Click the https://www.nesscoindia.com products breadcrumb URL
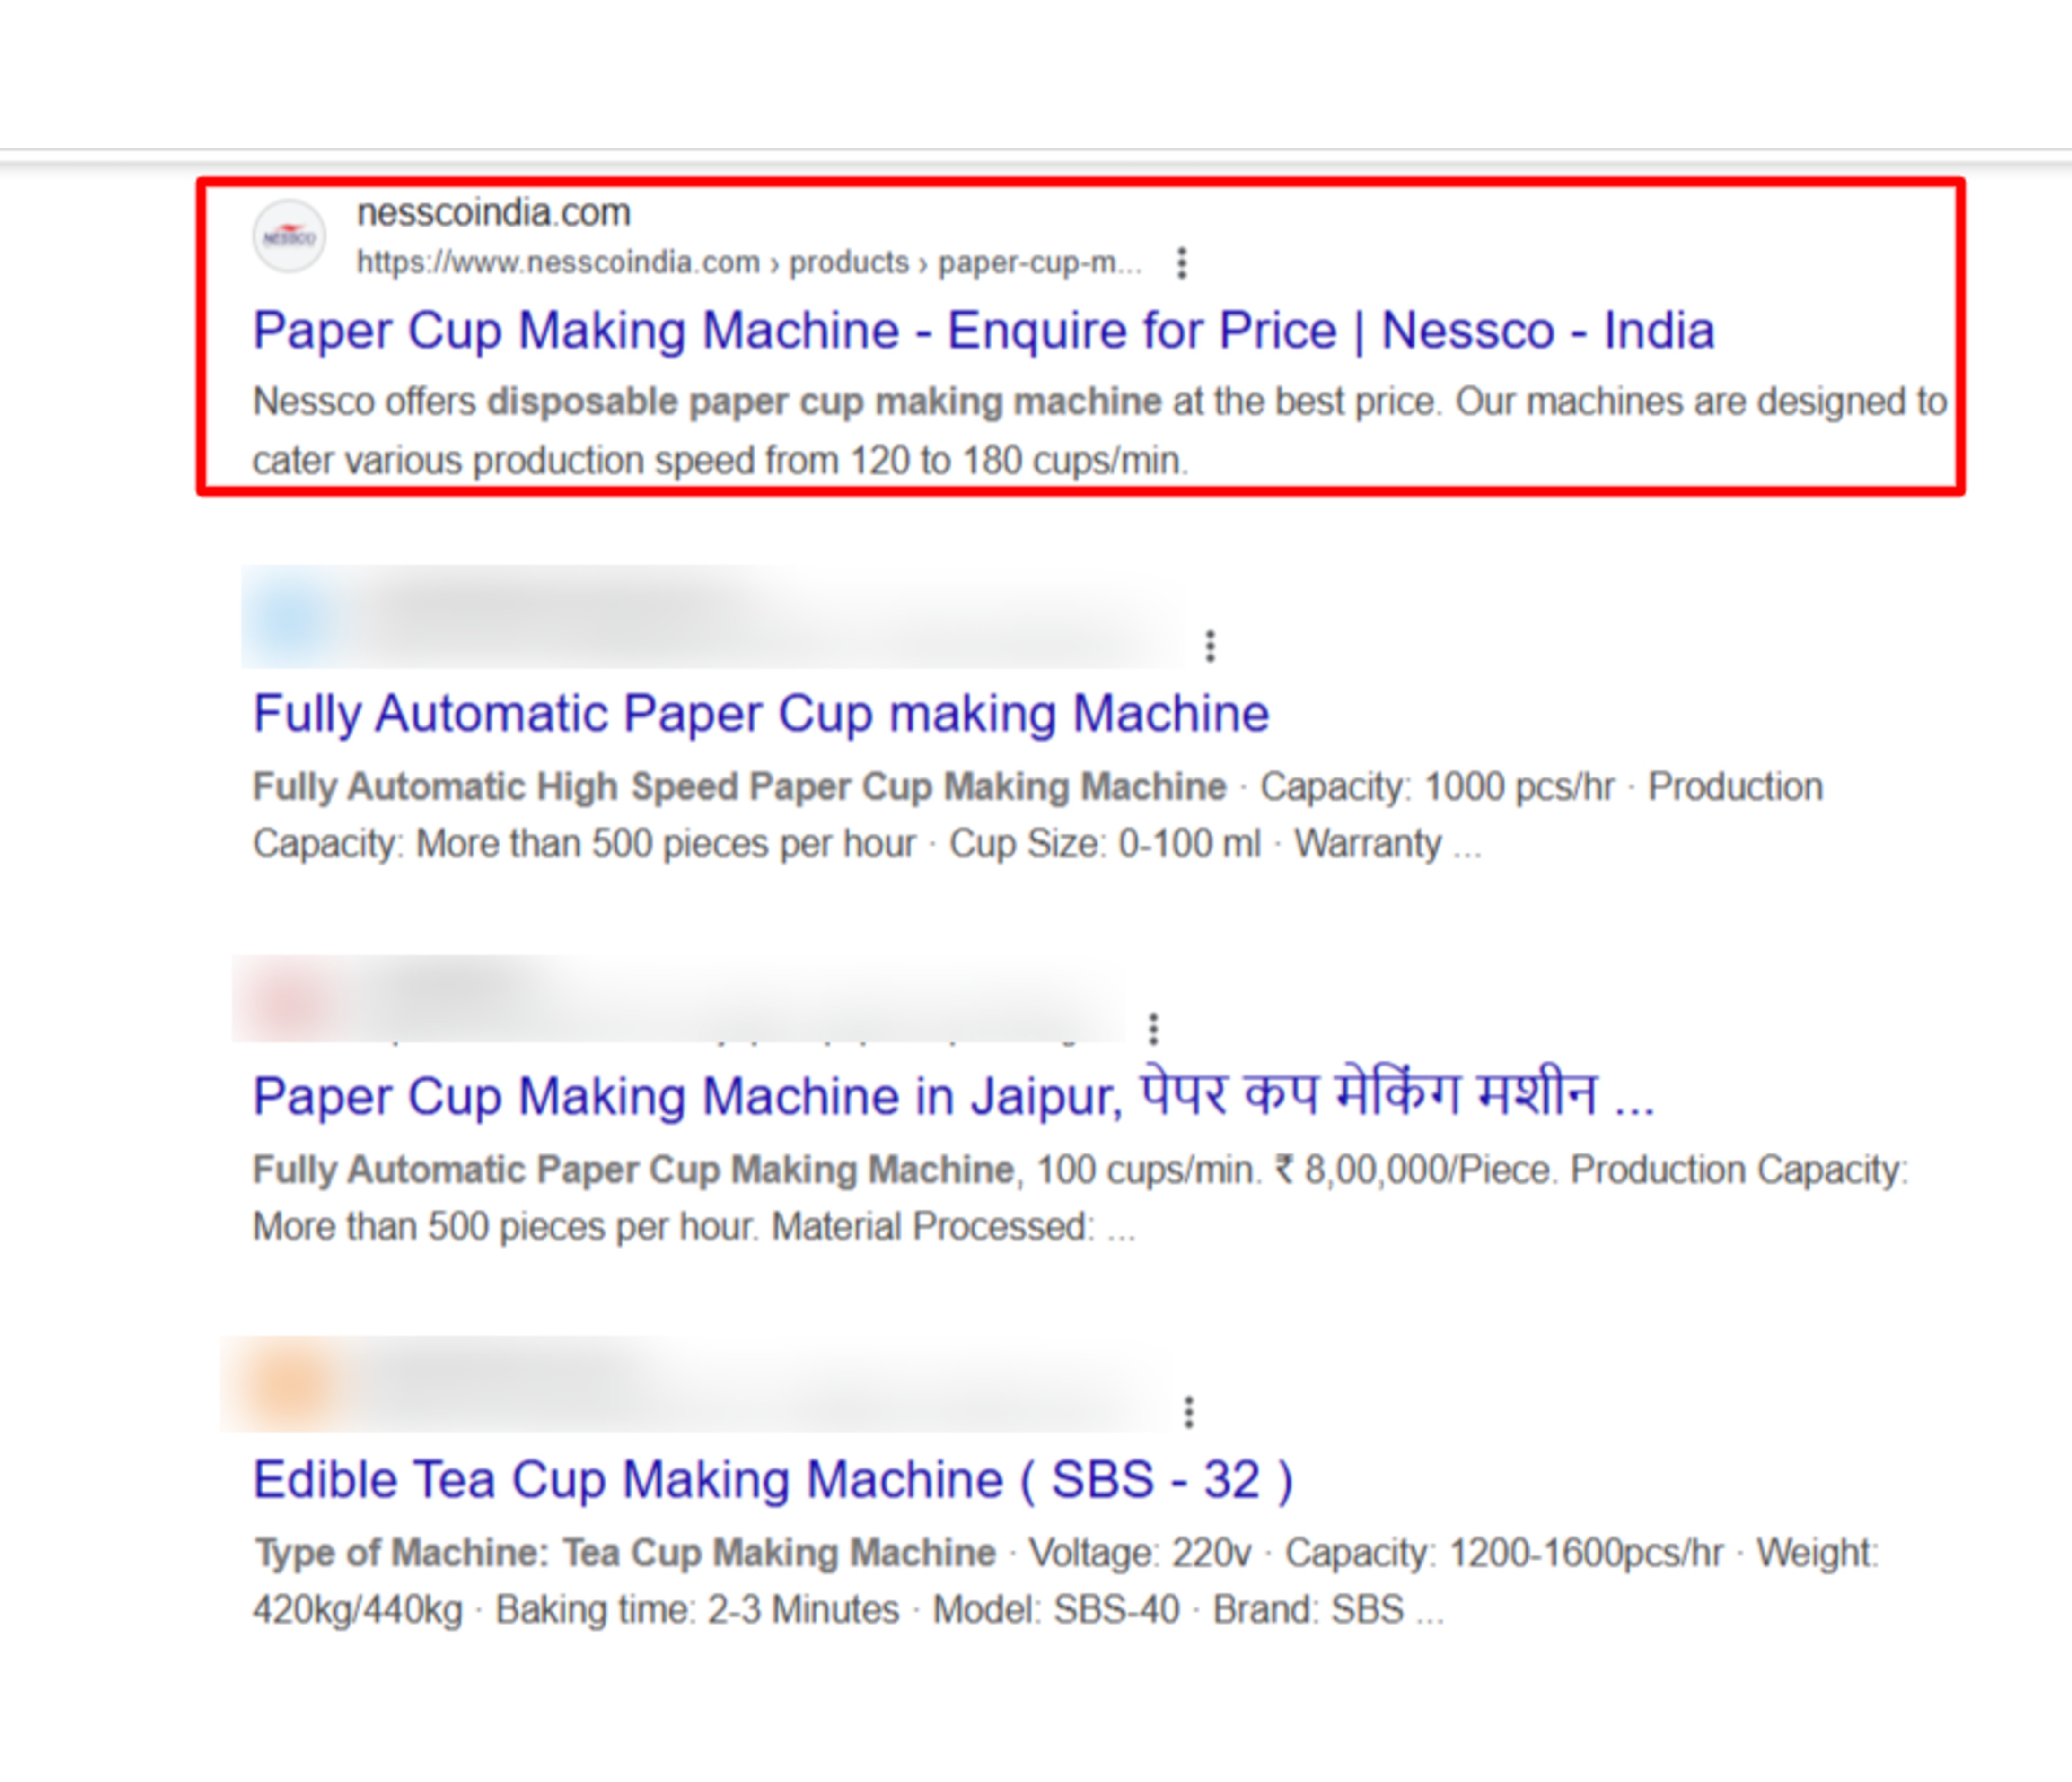This screenshot has width=2072, height=1782. 749,263
